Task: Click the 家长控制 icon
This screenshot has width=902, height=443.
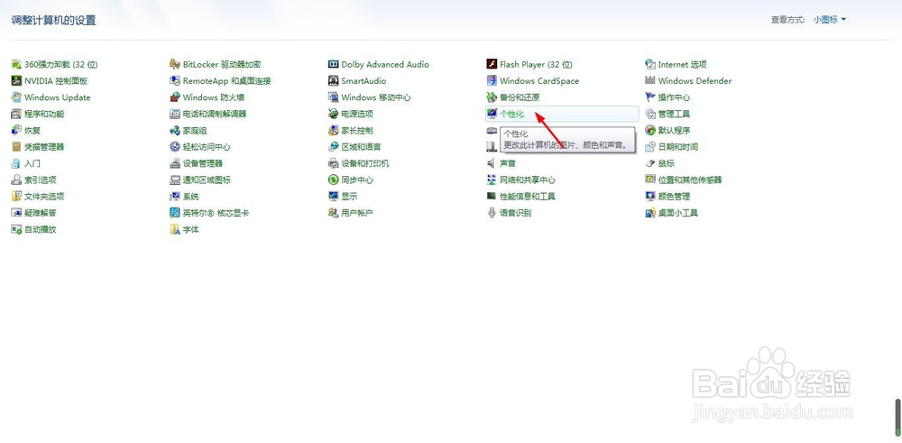Action: 333,131
